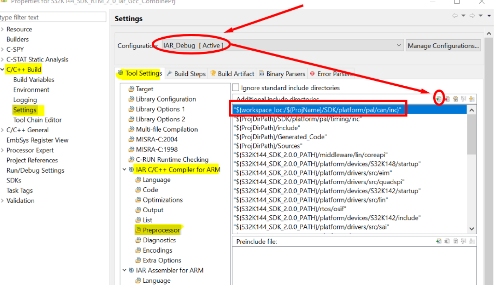Add a new include directory entry
The width and height of the screenshot is (494, 285).
[439, 98]
